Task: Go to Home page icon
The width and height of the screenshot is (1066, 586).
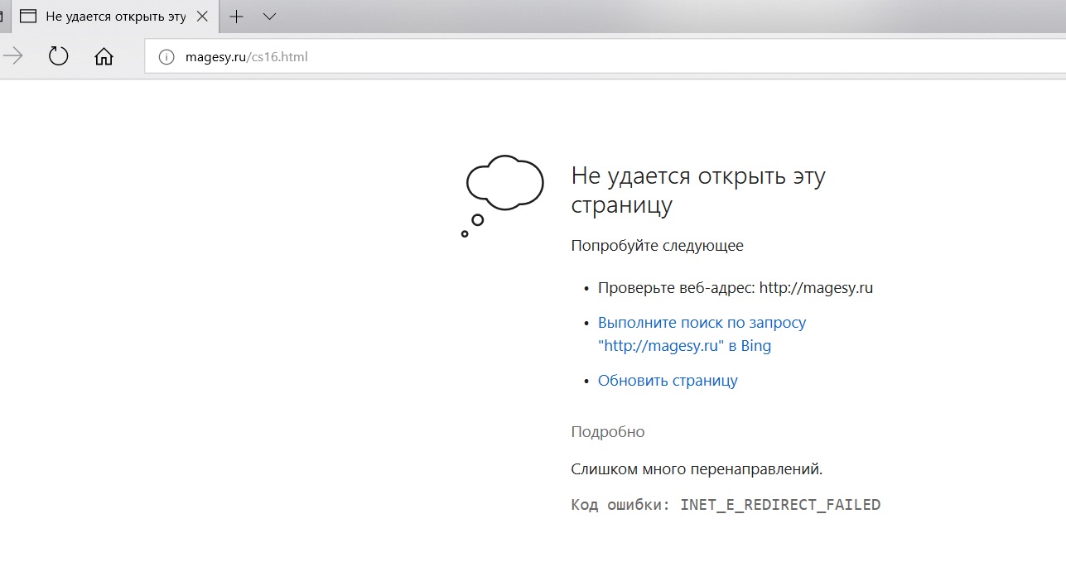Action: tap(104, 56)
